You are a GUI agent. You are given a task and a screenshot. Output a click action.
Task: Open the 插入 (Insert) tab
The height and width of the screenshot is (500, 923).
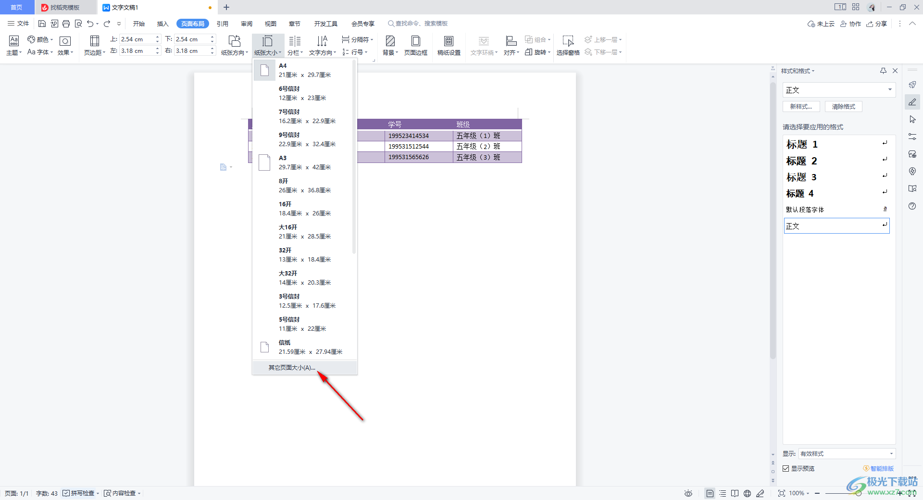pos(163,24)
